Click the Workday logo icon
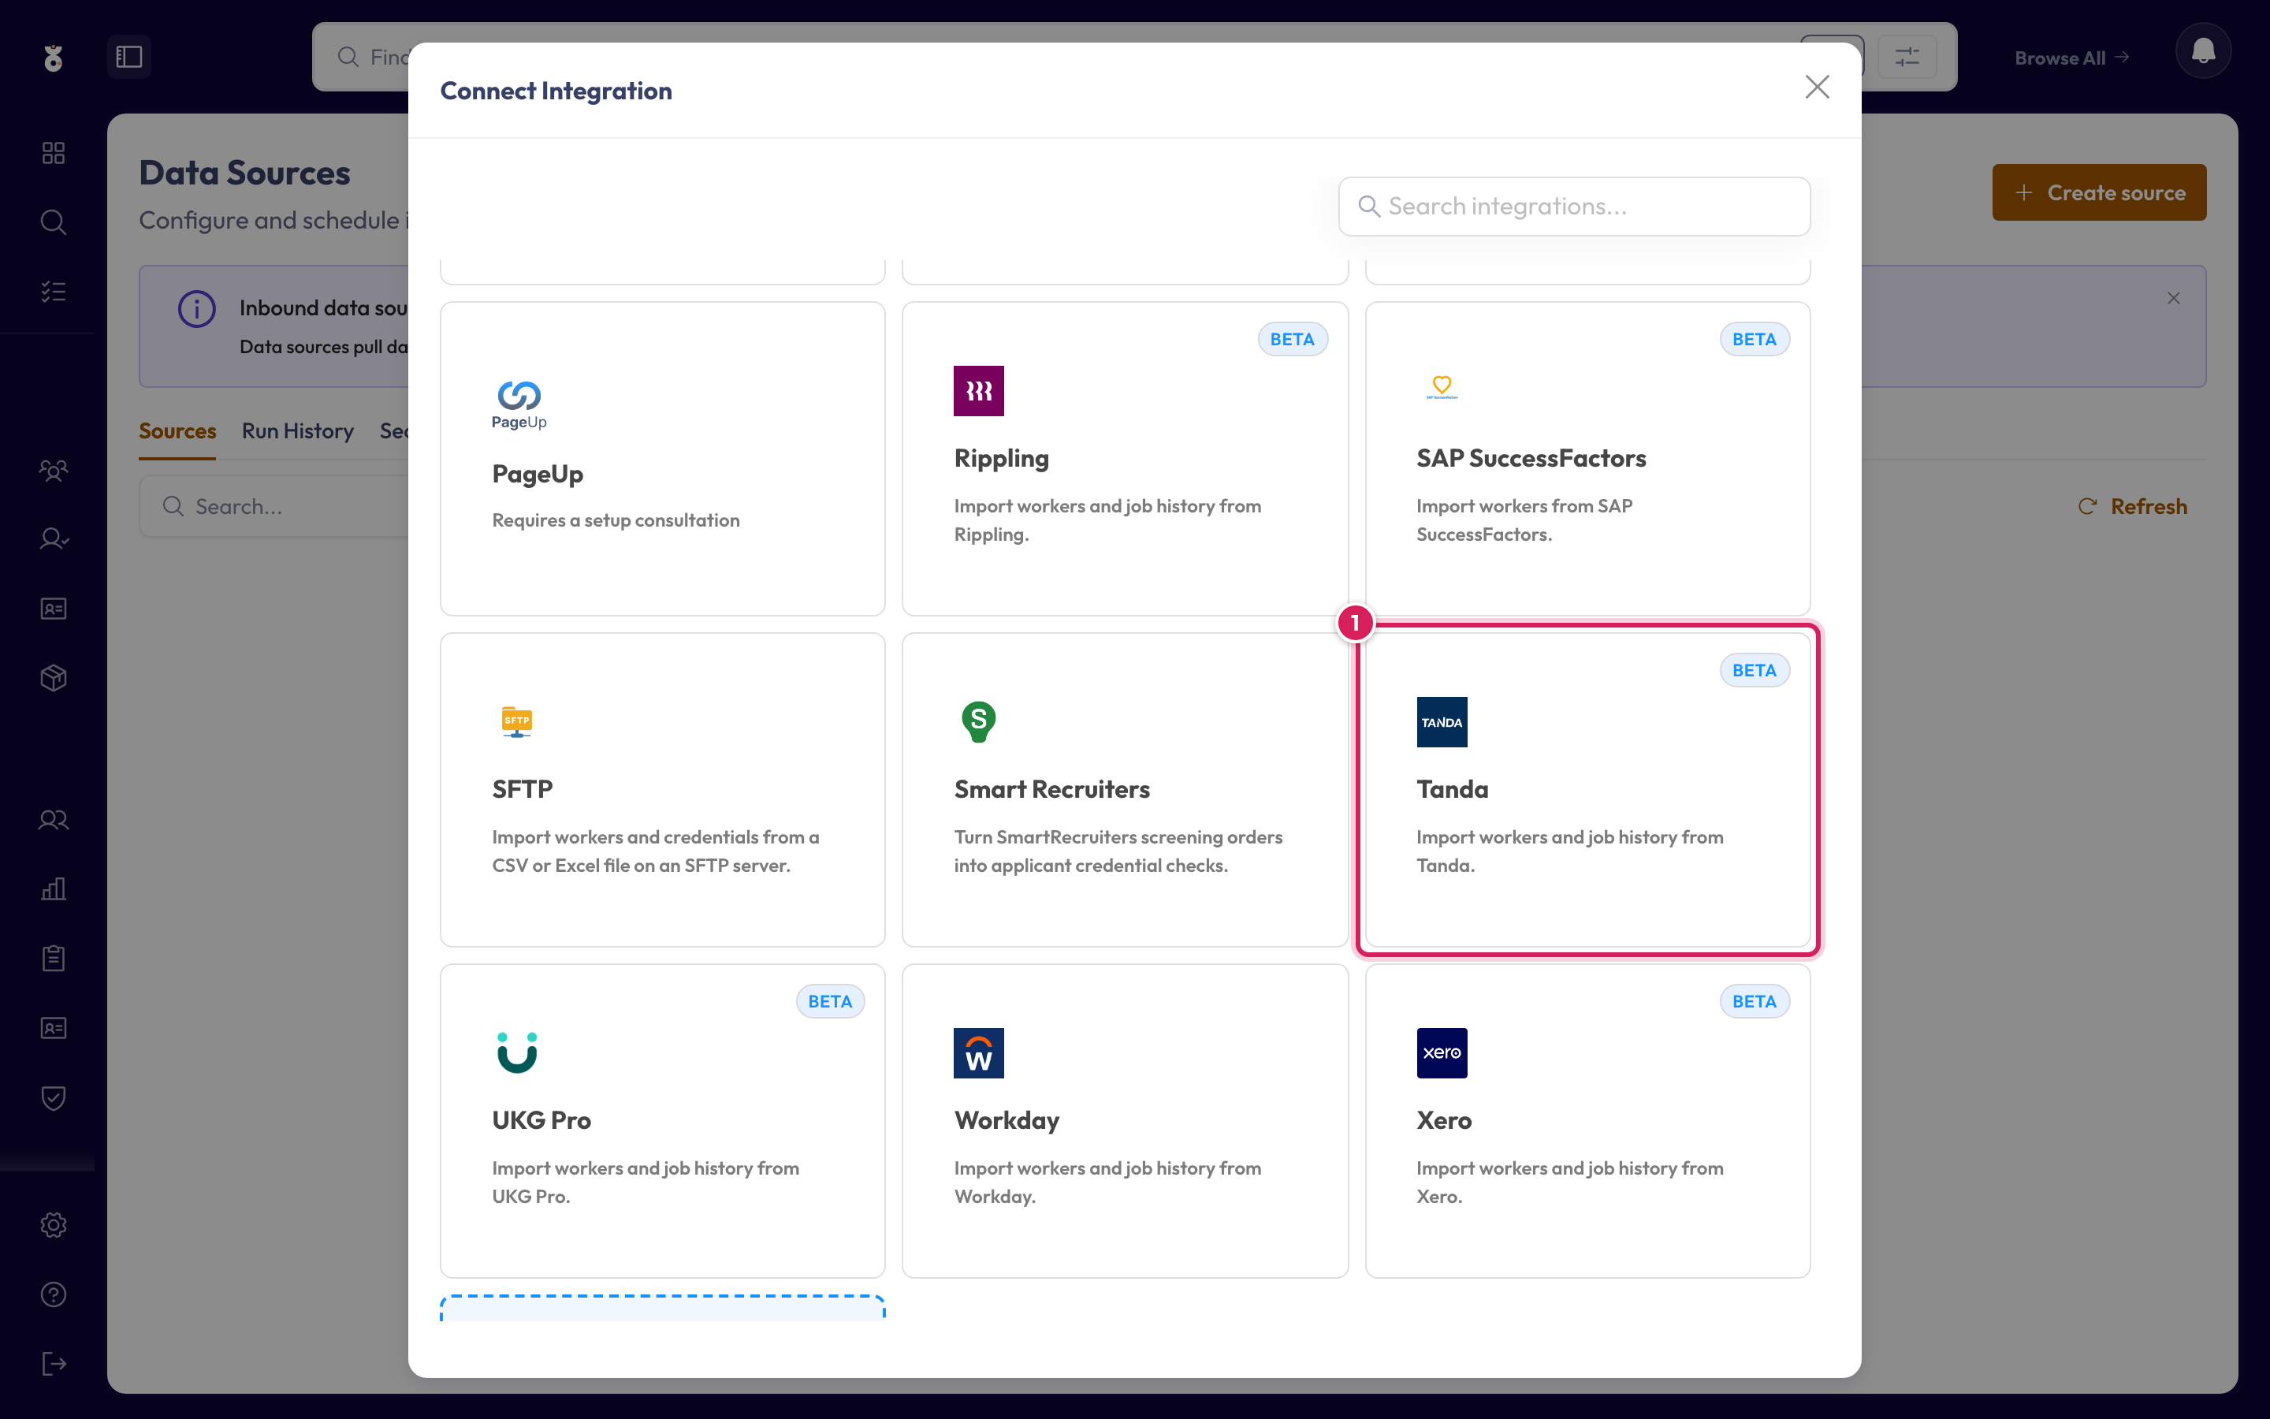 click(x=978, y=1053)
